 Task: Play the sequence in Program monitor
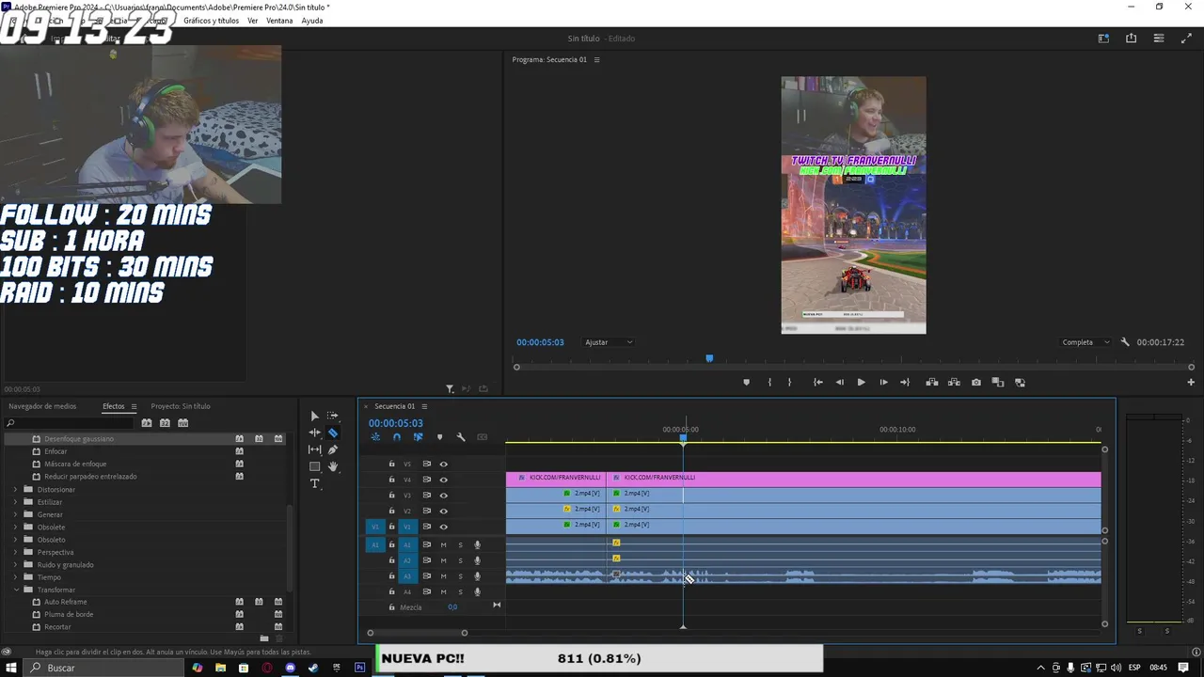tap(861, 383)
